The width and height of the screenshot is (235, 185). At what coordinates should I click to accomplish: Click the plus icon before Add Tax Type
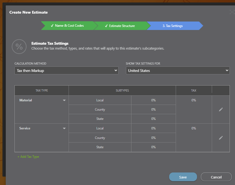point(19,157)
